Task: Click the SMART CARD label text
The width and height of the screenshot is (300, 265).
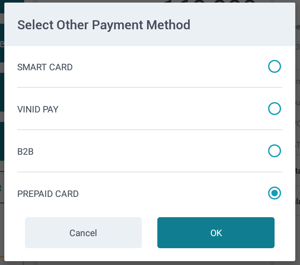Action: tap(45, 67)
